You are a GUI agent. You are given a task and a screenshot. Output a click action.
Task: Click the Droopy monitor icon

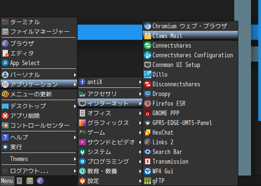(148, 94)
